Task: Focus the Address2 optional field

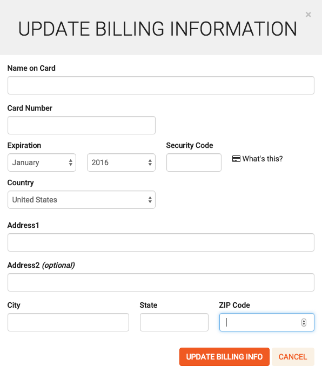Action: pos(161,282)
